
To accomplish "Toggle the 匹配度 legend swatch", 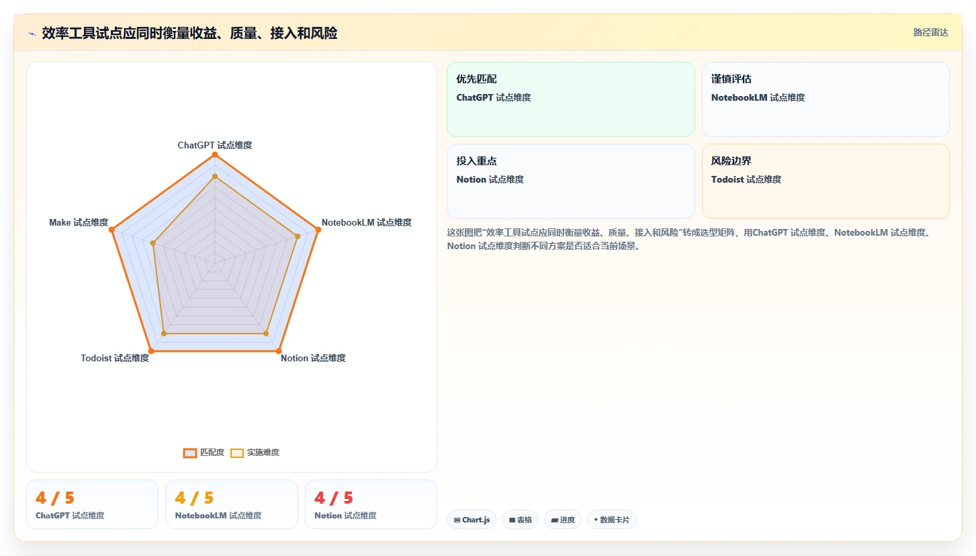I will tap(190, 453).
